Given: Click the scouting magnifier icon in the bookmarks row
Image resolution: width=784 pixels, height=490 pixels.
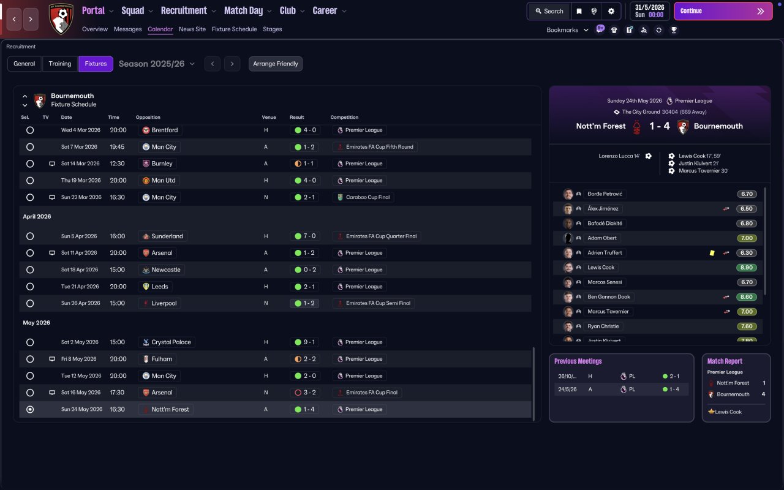Looking at the screenshot, I should pyautogui.click(x=644, y=30).
